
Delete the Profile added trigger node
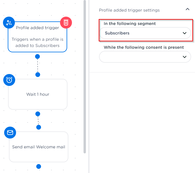click(x=66, y=23)
